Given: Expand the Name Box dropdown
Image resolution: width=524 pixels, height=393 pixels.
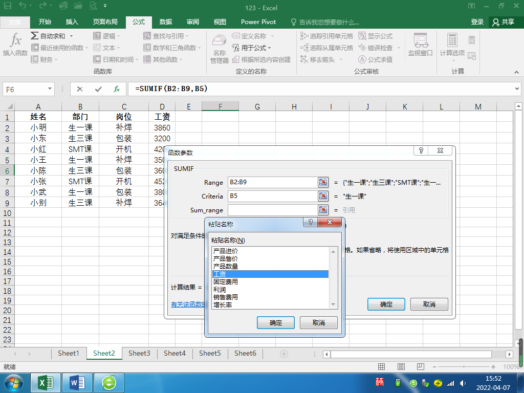Looking at the screenshot, I should coord(50,89).
